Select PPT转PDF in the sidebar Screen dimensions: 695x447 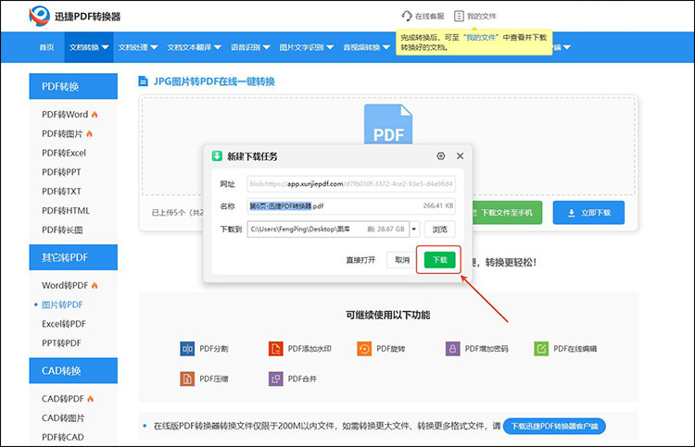(61, 343)
